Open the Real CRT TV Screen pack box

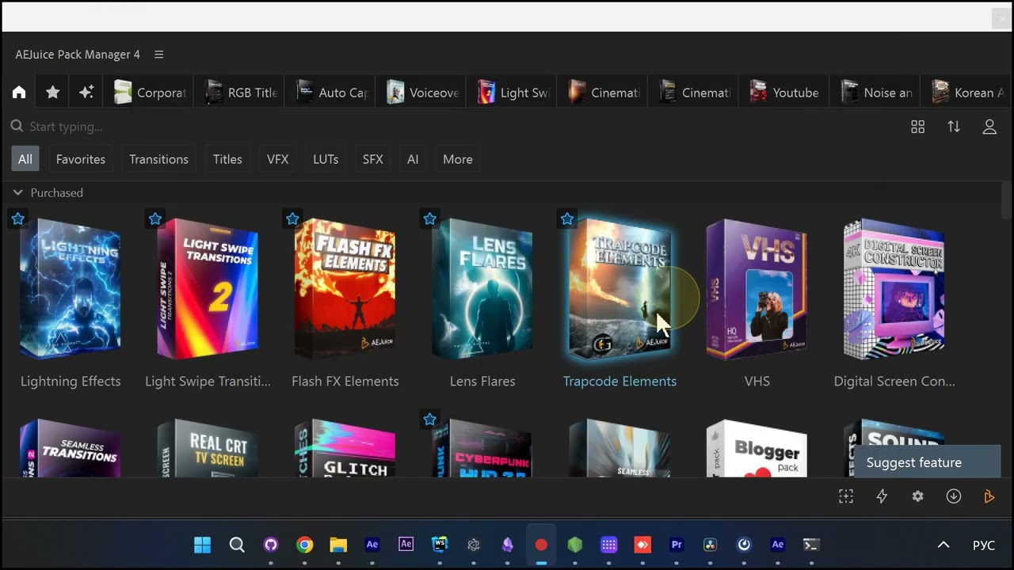(x=208, y=447)
